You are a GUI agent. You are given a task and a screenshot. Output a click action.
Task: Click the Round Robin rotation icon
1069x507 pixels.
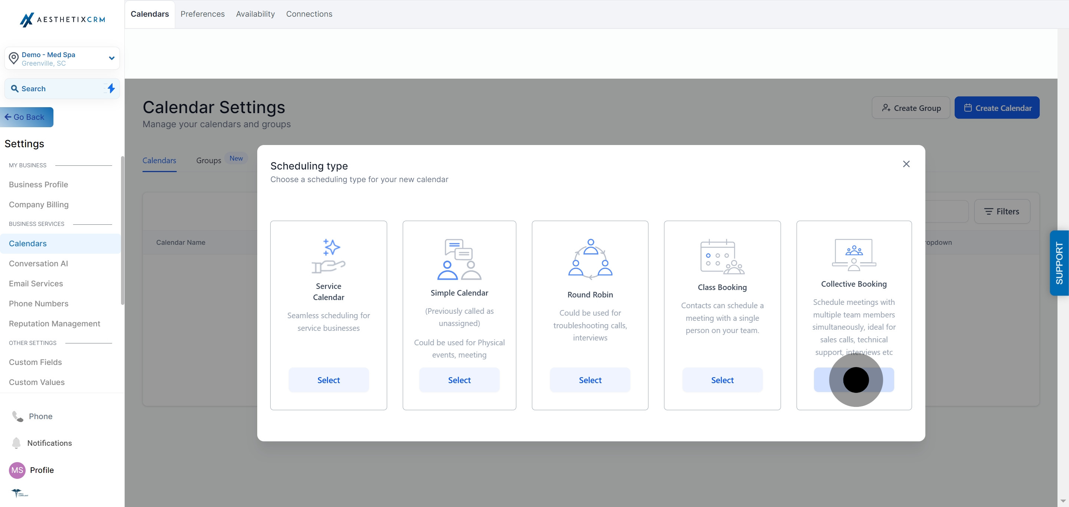590,259
